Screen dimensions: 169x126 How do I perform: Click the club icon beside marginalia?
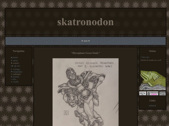pos(12,72)
